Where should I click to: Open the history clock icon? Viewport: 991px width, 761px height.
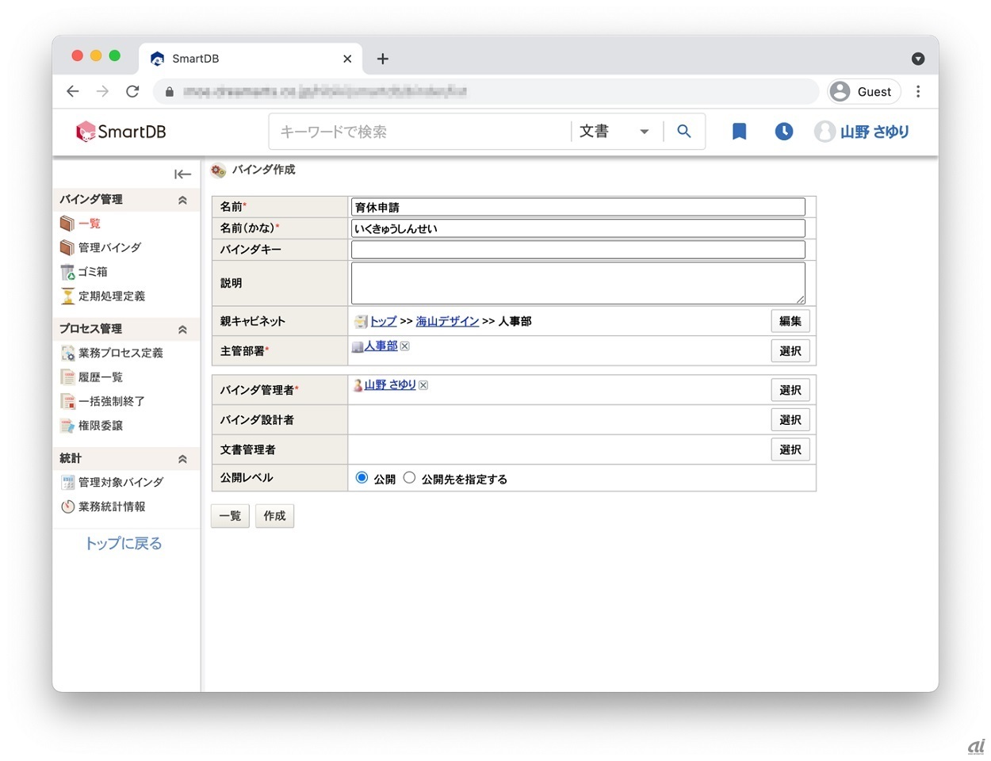coord(783,132)
